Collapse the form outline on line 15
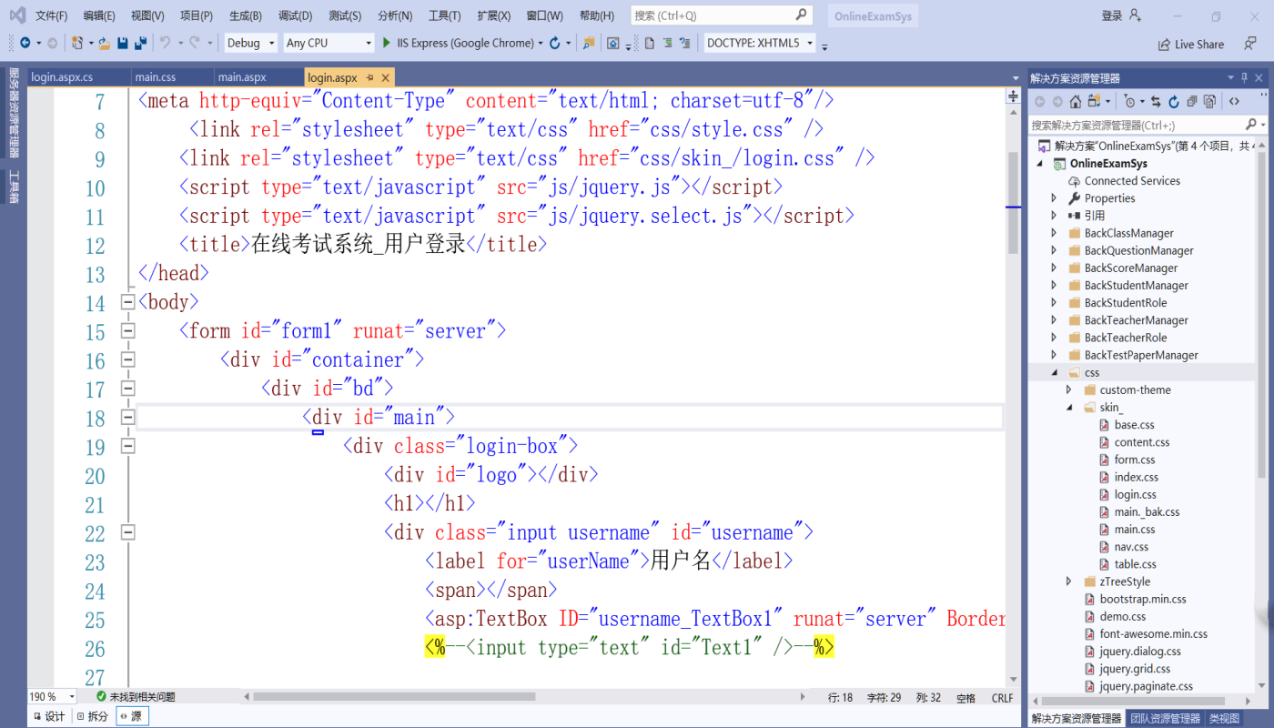Image resolution: width=1274 pixels, height=728 pixels. tap(127, 331)
